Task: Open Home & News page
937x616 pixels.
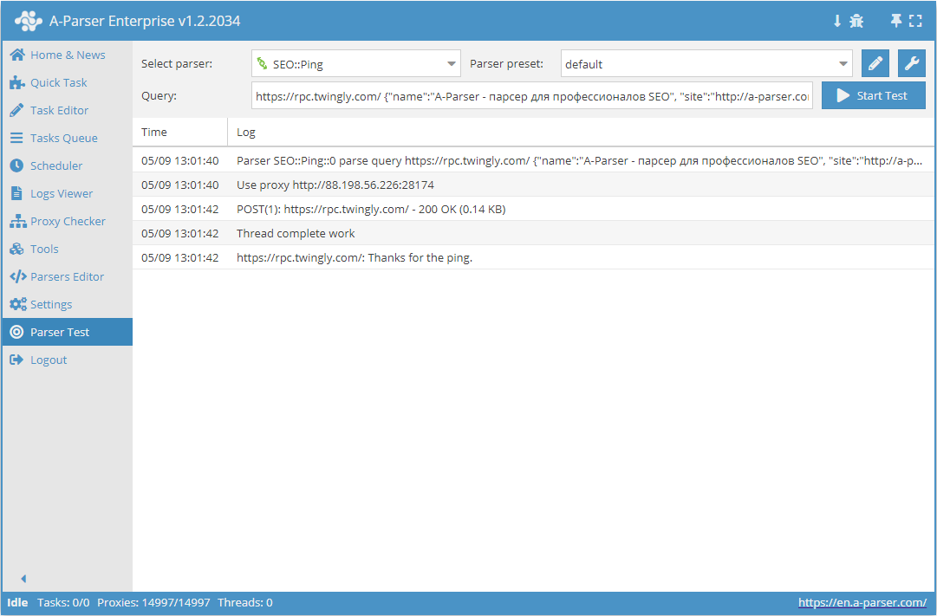Action: coord(67,55)
